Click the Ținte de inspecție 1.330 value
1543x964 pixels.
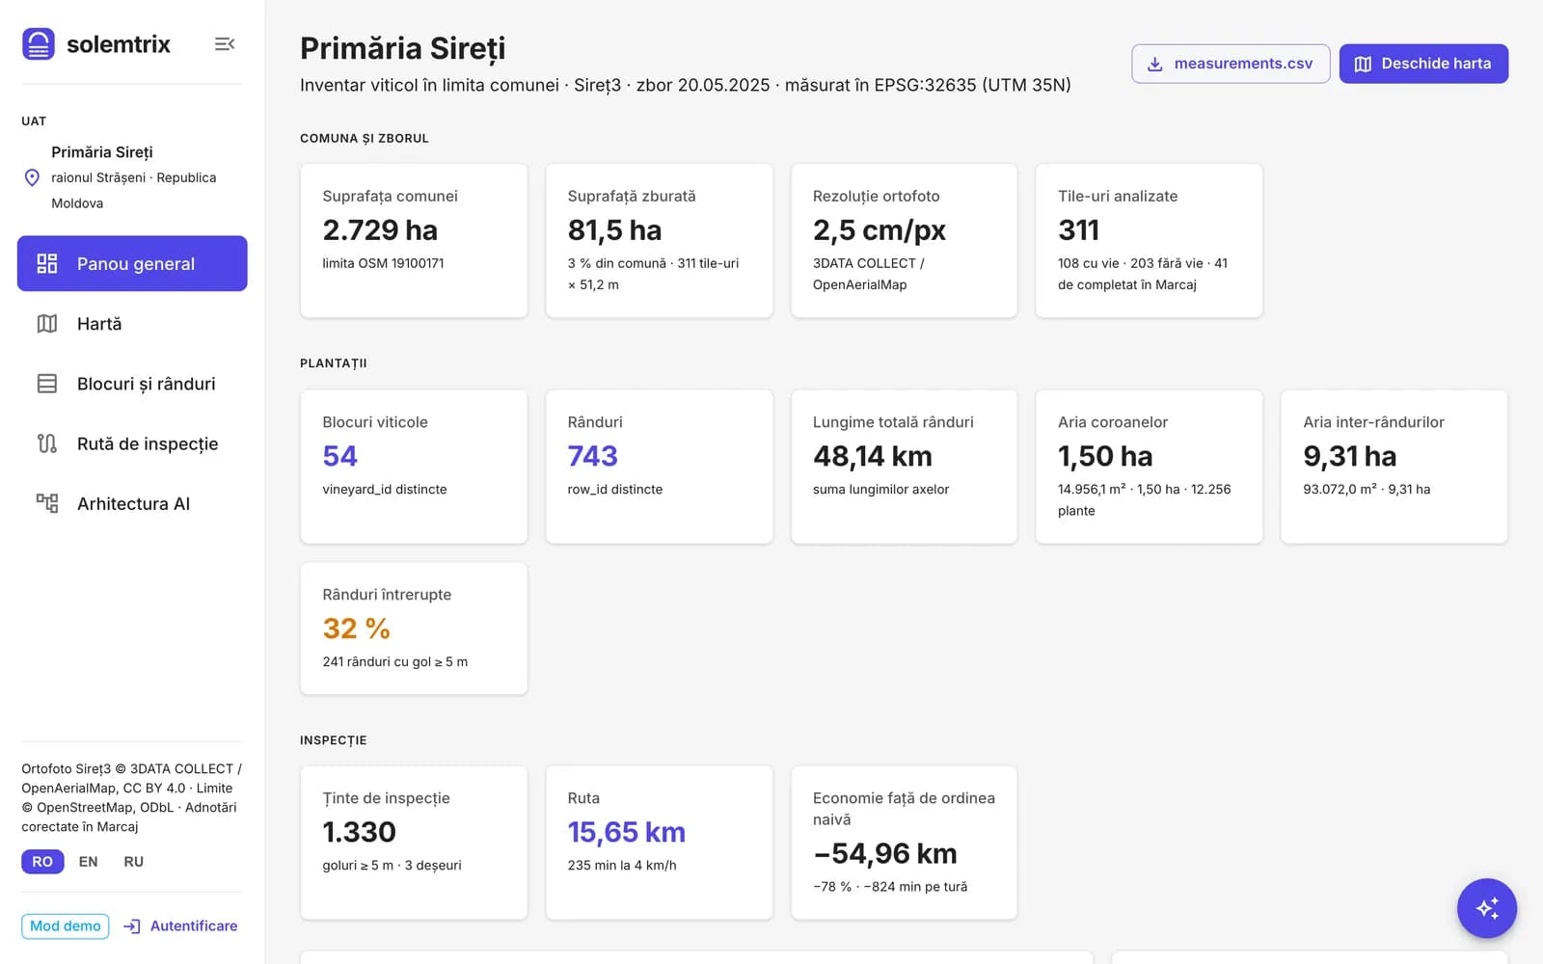pos(359,832)
